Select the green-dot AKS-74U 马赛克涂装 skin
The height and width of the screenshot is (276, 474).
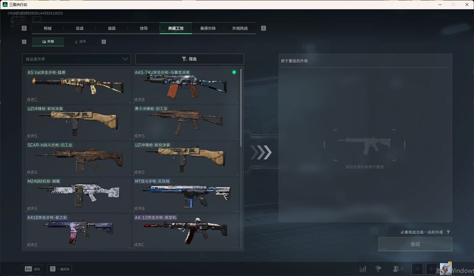(186, 86)
